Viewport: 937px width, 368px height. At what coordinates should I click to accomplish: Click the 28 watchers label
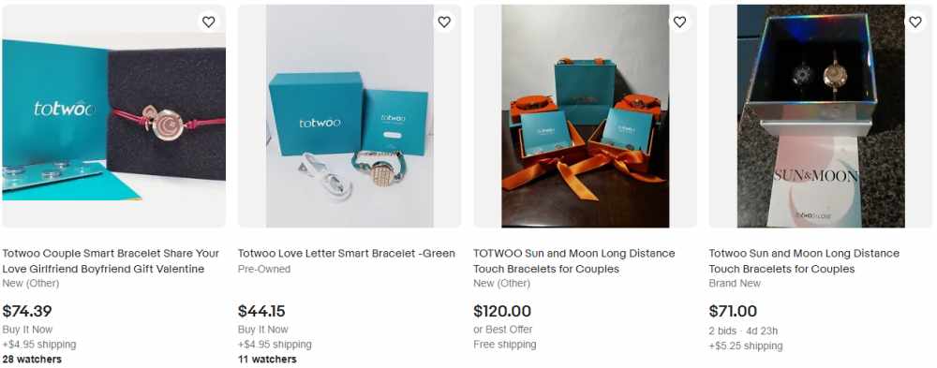[32, 359]
